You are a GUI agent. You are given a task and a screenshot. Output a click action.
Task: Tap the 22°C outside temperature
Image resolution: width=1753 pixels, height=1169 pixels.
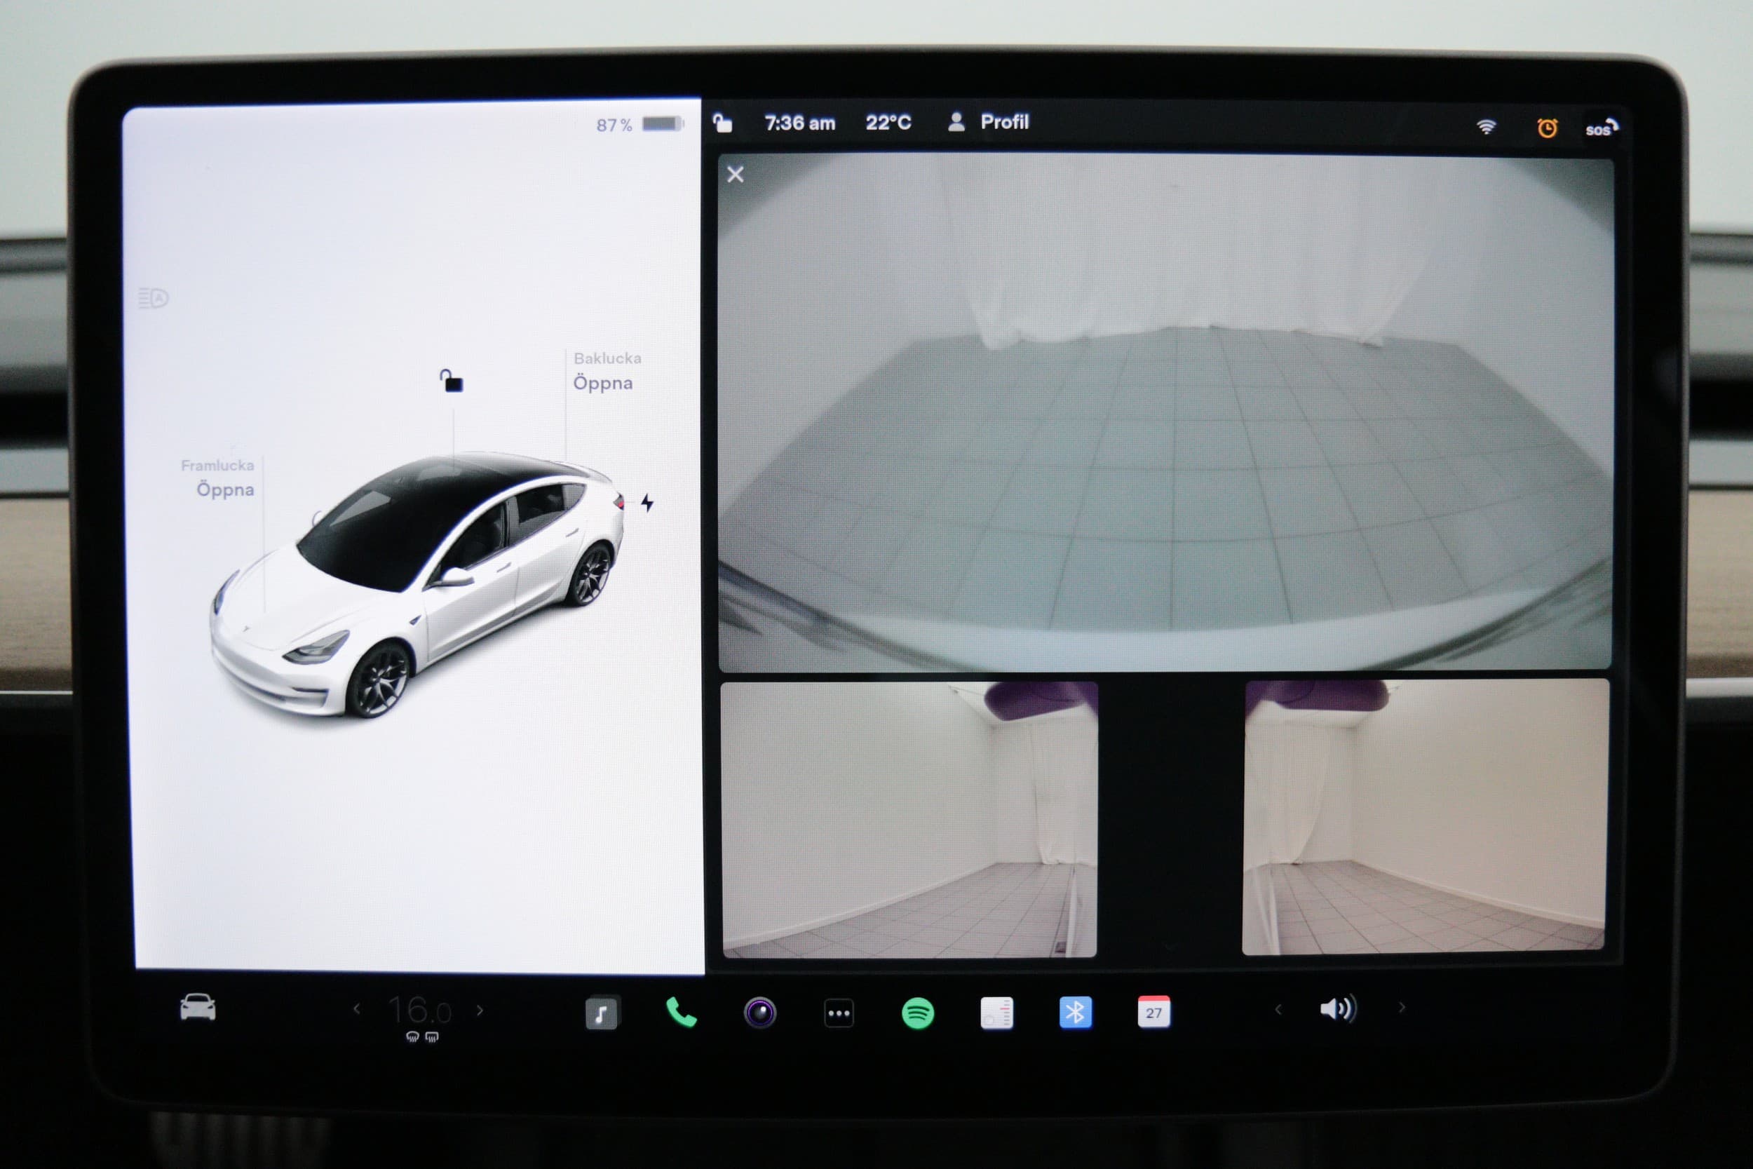point(888,122)
